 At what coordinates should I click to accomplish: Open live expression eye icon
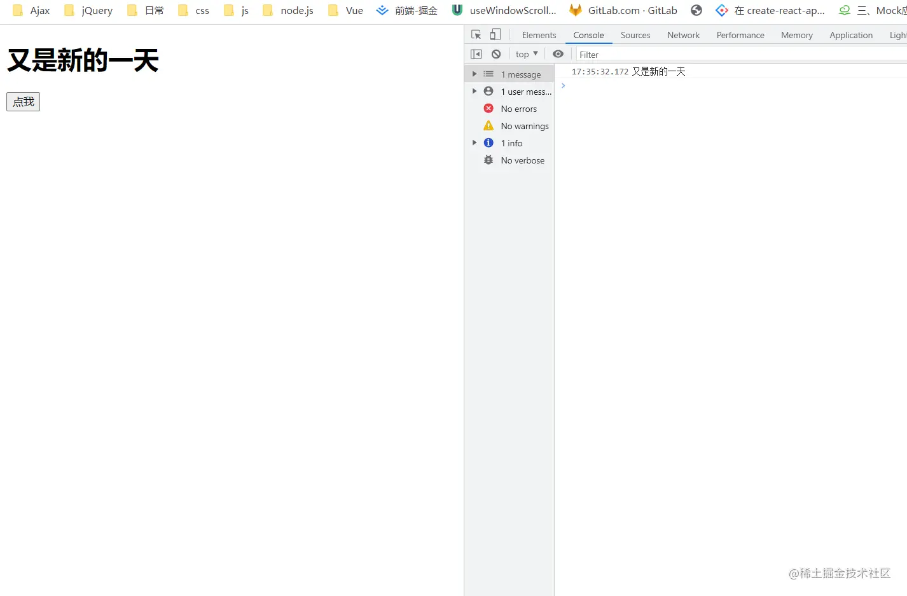point(558,54)
